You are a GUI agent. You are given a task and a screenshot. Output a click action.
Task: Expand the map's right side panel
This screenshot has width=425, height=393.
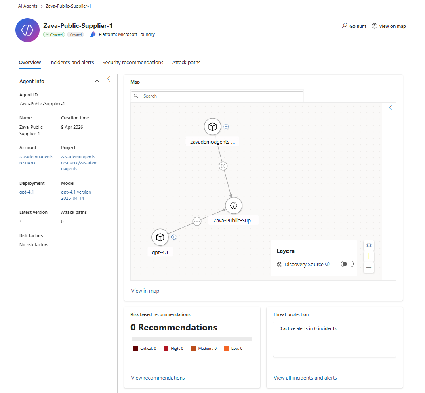click(390, 108)
